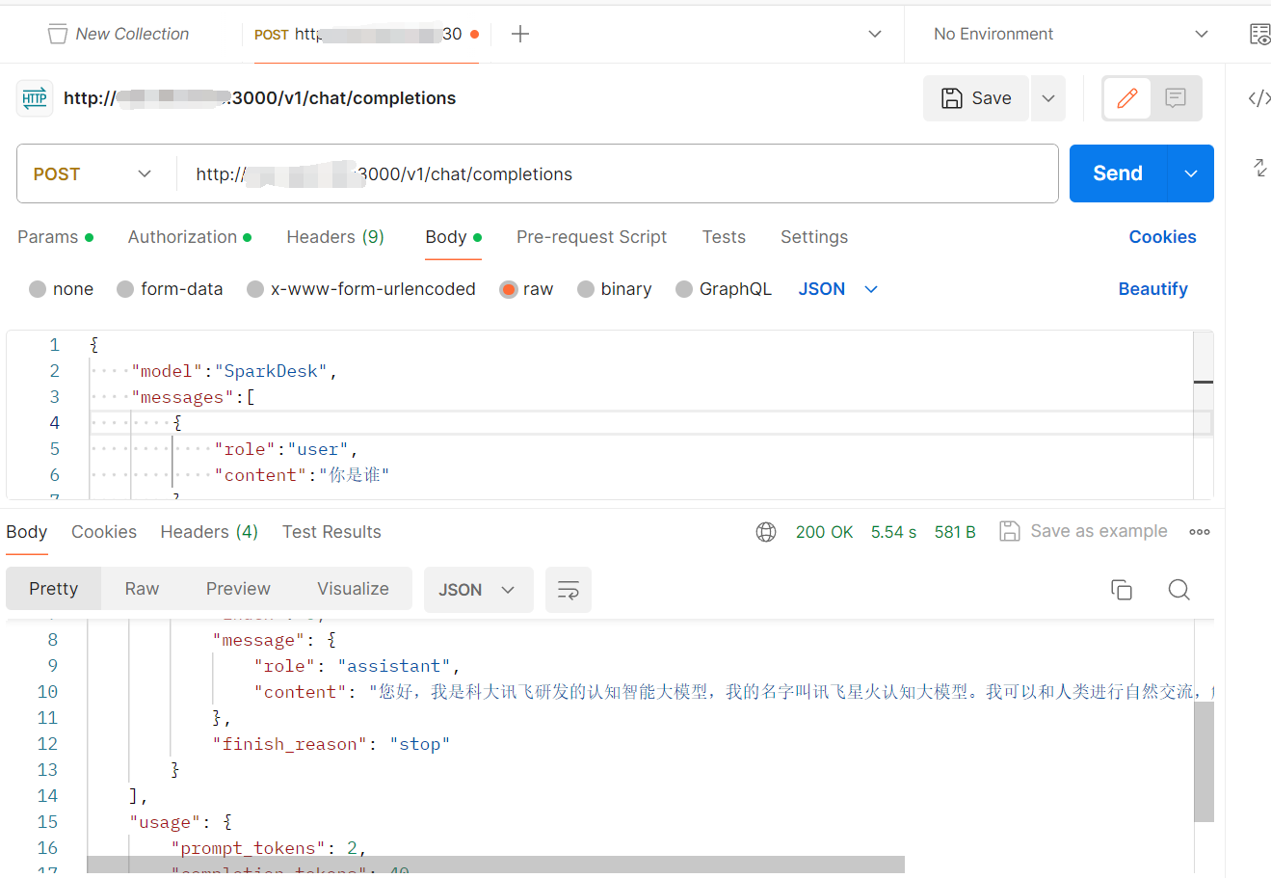Image resolution: width=1271 pixels, height=878 pixels.
Task: Click the network globe icon
Action: tap(766, 532)
